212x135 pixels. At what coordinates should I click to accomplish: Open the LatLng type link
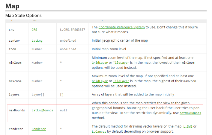coord(37,40)
